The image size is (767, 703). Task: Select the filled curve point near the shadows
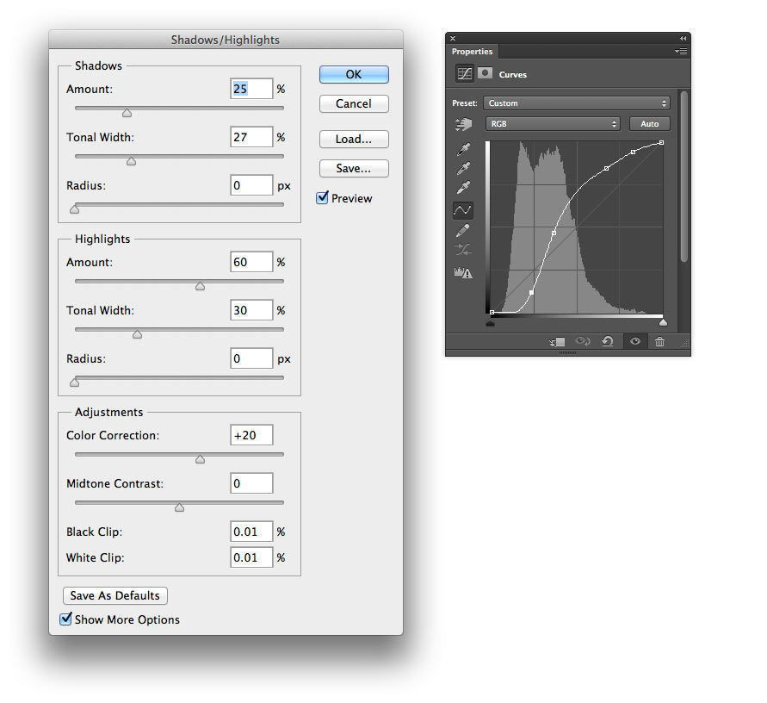(532, 292)
